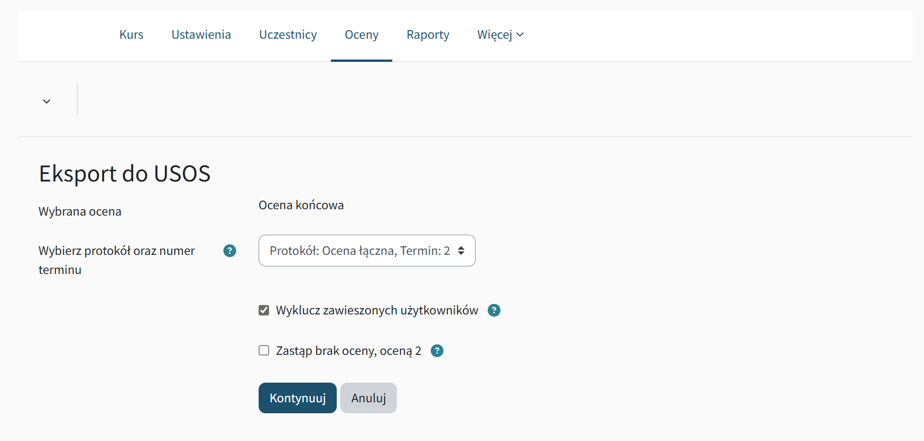The height and width of the screenshot is (441, 924).
Task: Click the Eksport do USOS heading
Action: (x=124, y=173)
